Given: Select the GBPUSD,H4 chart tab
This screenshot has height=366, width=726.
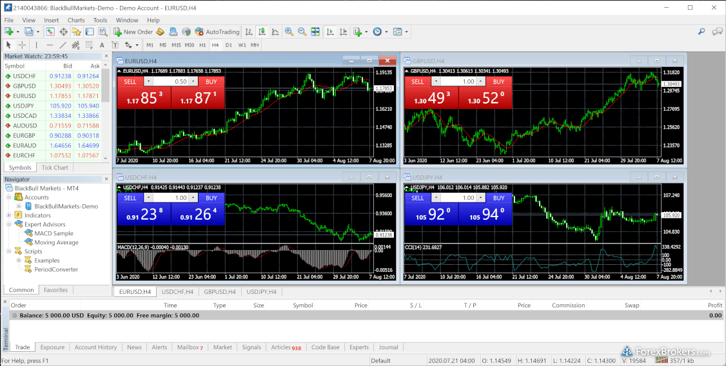Looking at the screenshot, I should click(x=220, y=291).
